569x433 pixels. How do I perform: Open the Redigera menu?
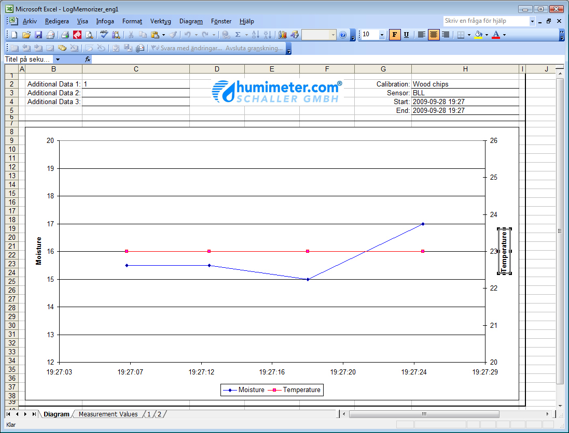point(57,21)
